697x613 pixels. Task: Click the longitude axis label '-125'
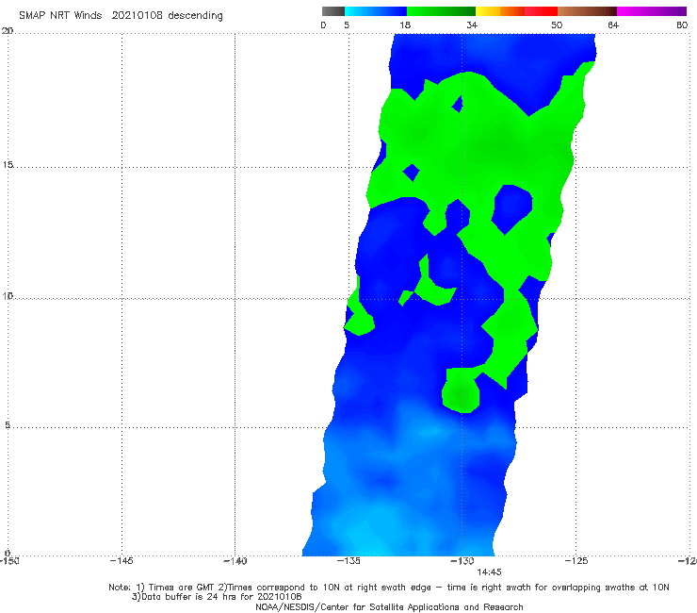point(576,561)
